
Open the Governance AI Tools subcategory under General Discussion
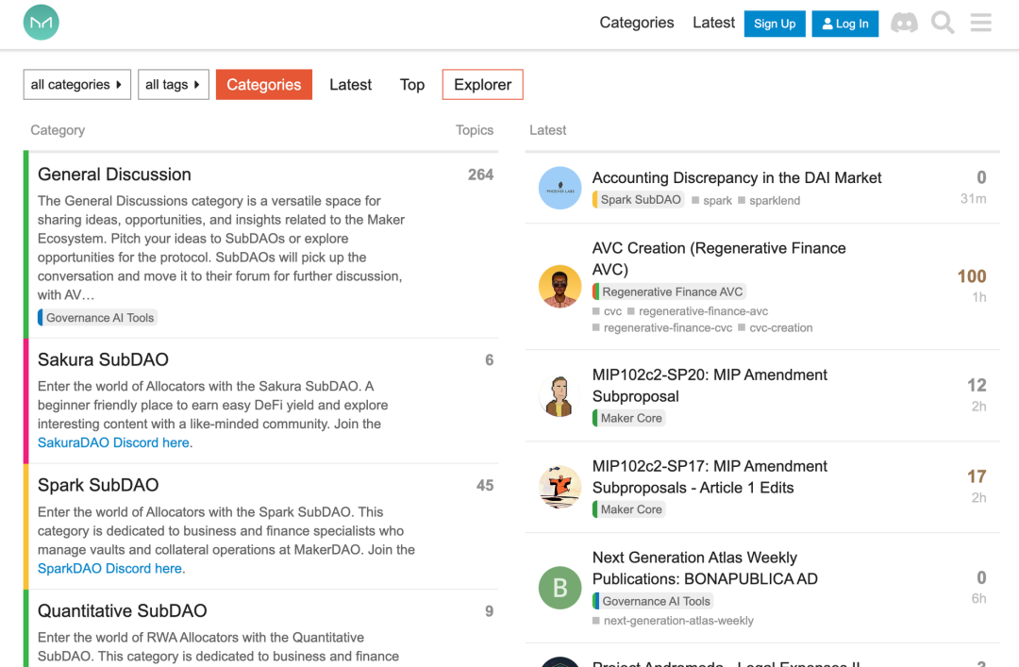(97, 317)
